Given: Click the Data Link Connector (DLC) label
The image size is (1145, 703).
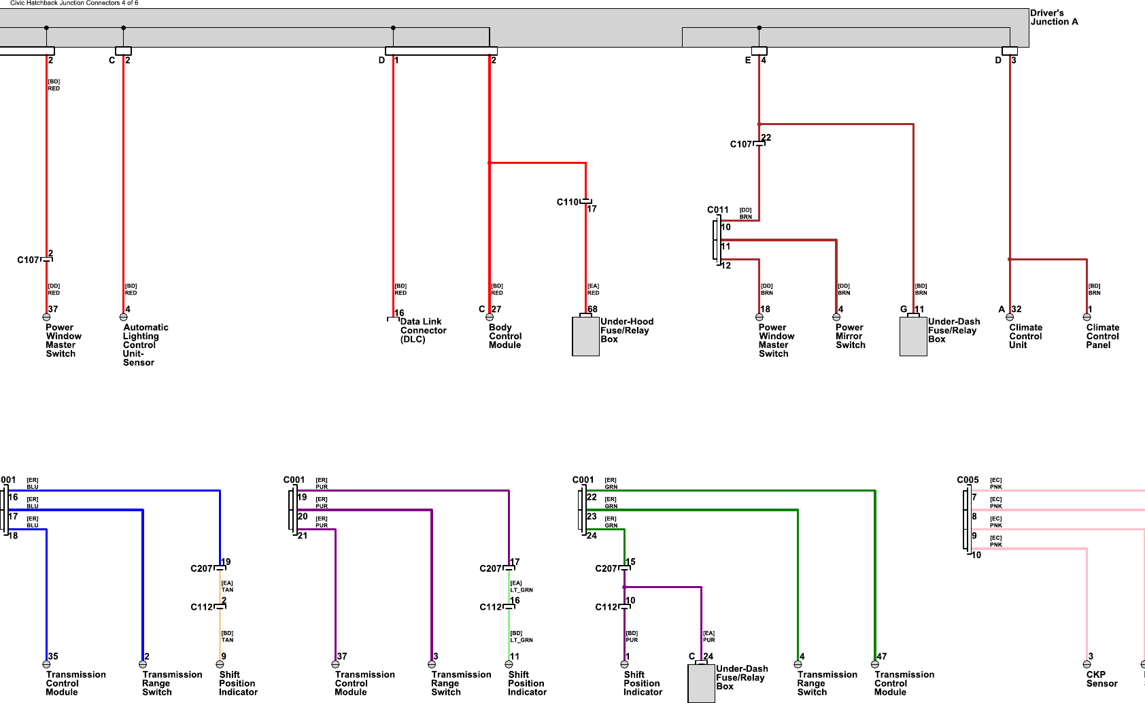Looking at the screenshot, I should [422, 330].
